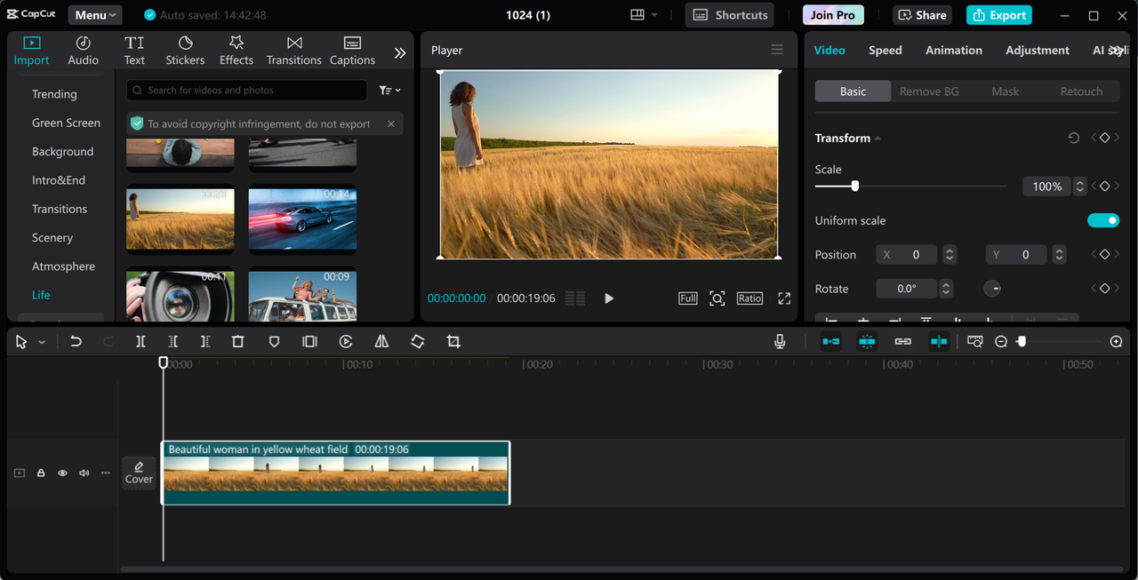Open the player hamburger menu
This screenshot has width=1138, height=580.
[777, 50]
